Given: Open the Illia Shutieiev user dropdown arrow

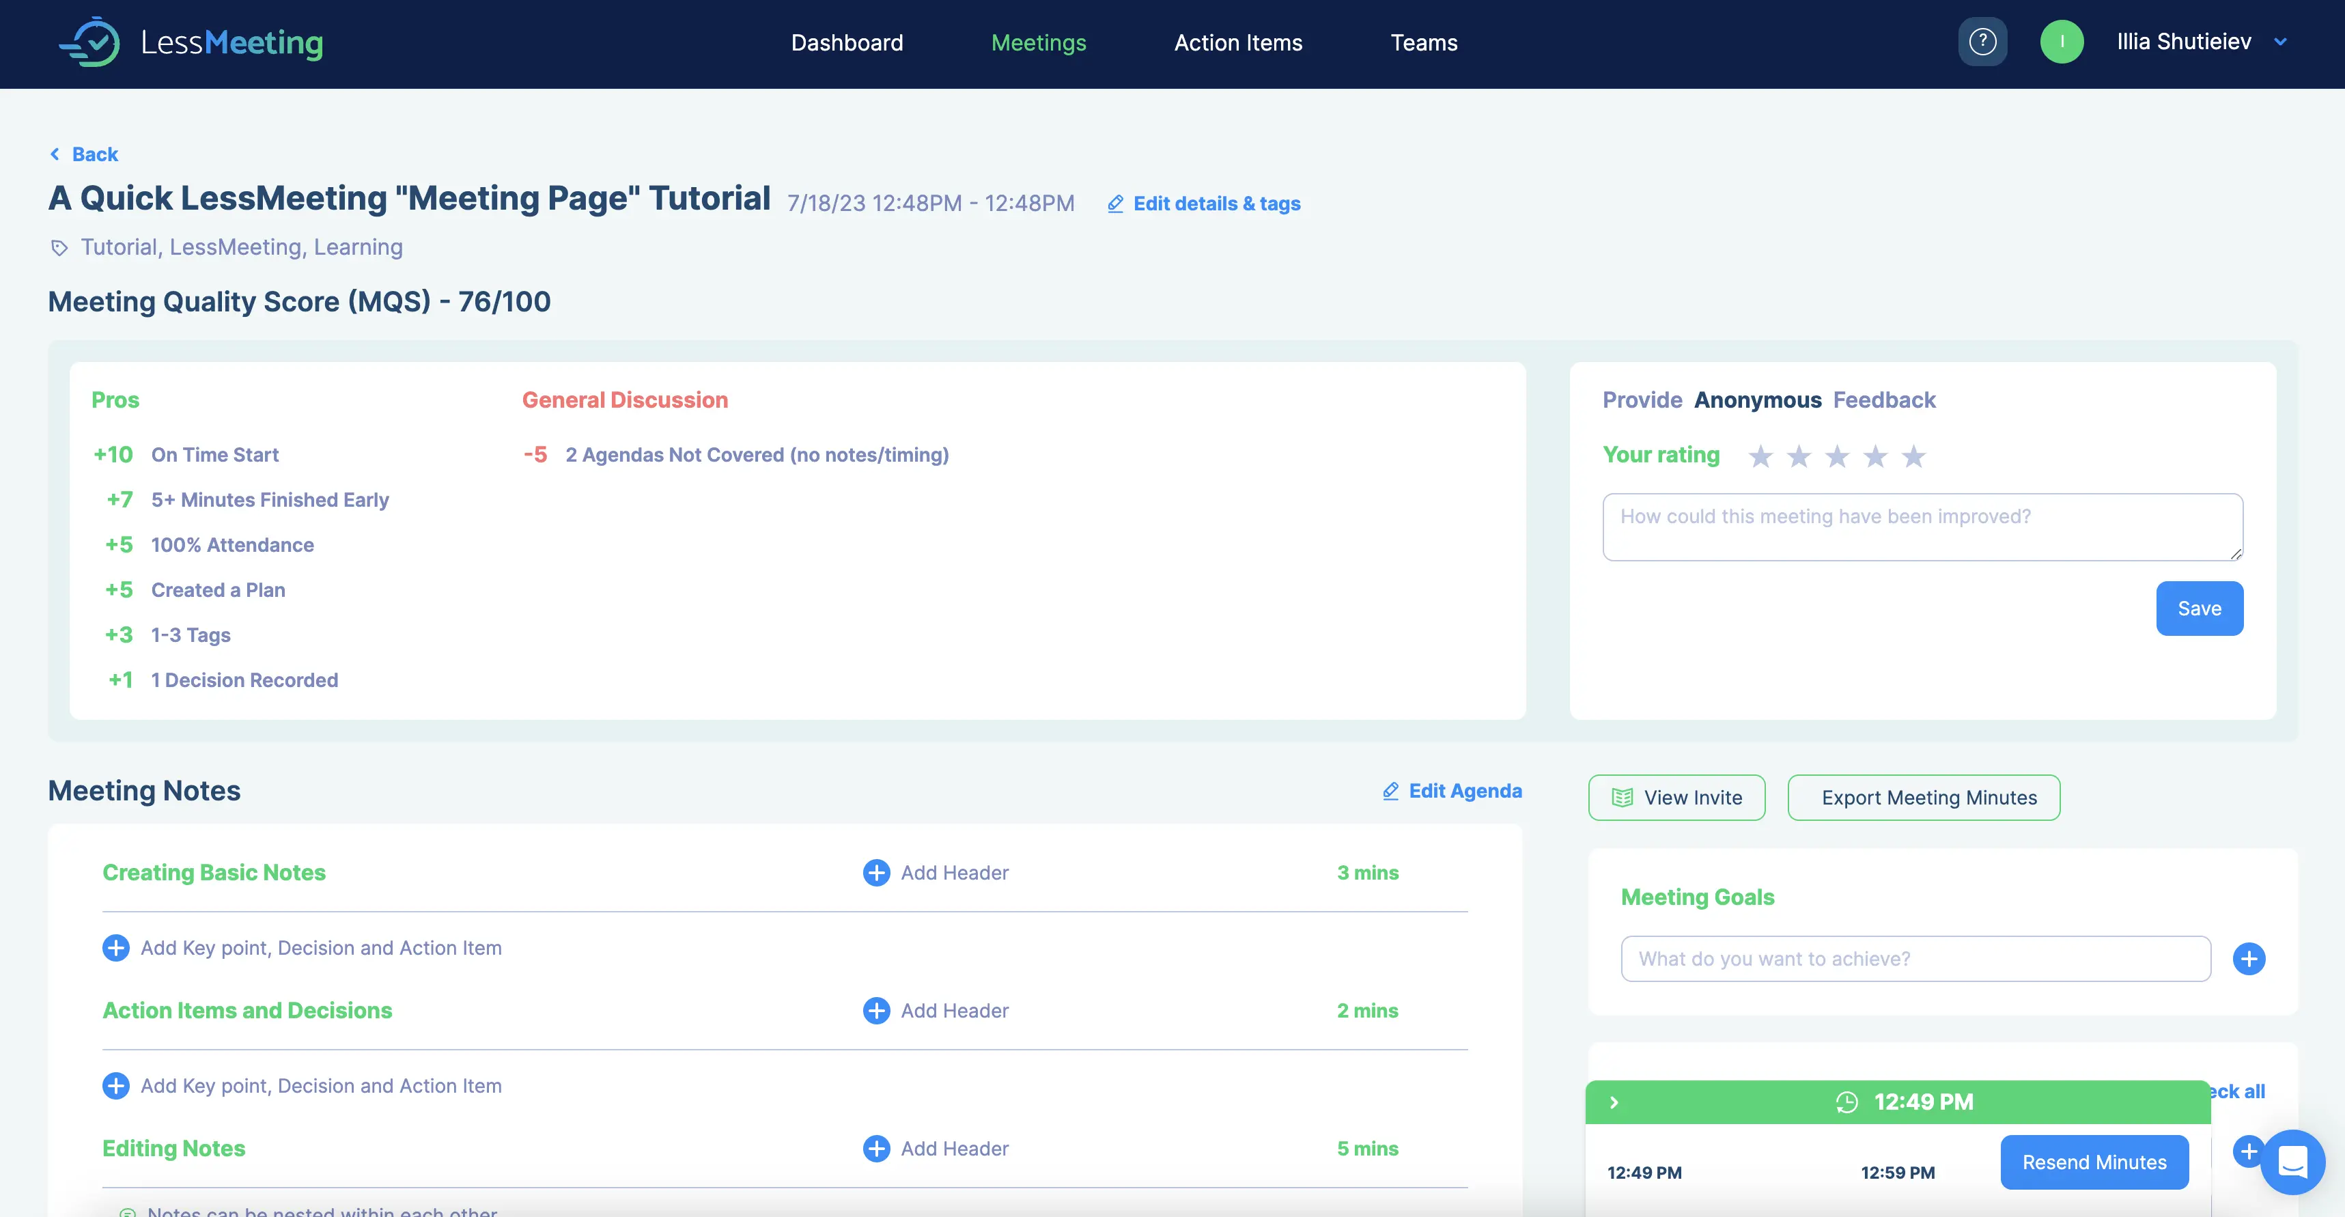Looking at the screenshot, I should click(2279, 42).
